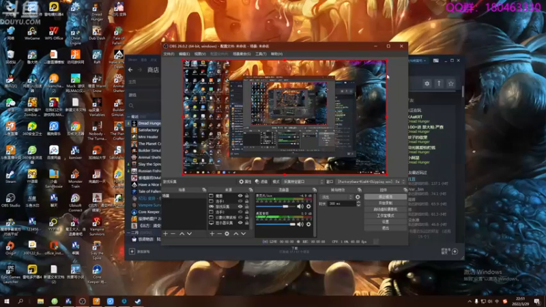
Task: Open the Edit (编辑) menu in OBS
Action: 184,54
